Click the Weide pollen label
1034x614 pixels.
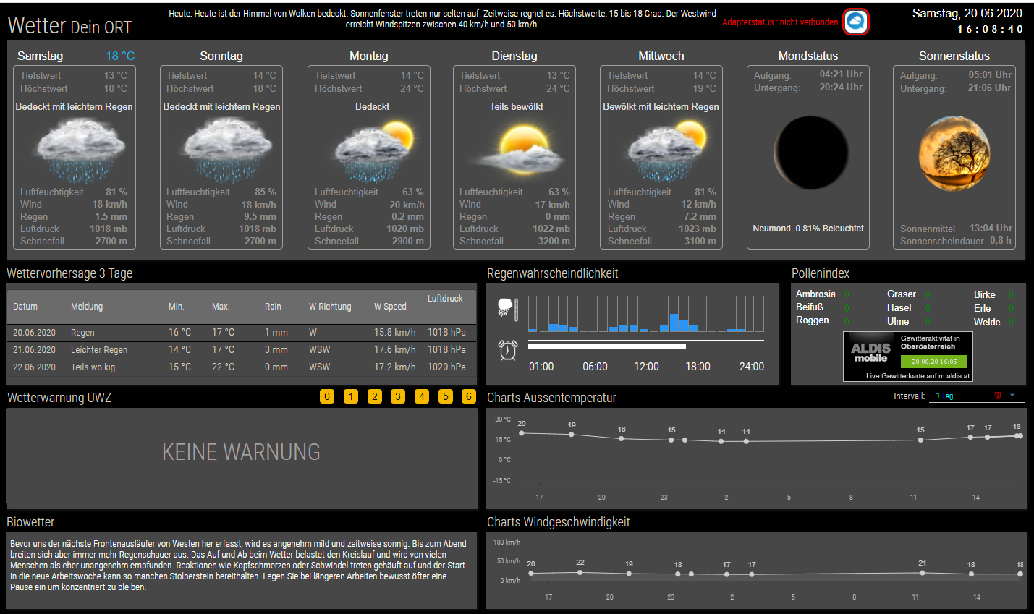point(987,323)
